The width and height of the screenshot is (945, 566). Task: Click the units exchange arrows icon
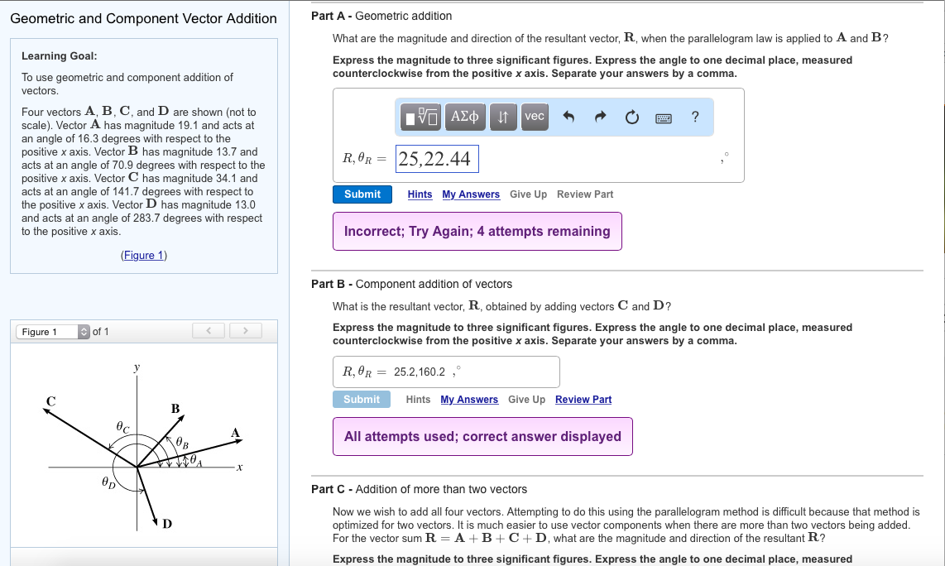point(503,117)
